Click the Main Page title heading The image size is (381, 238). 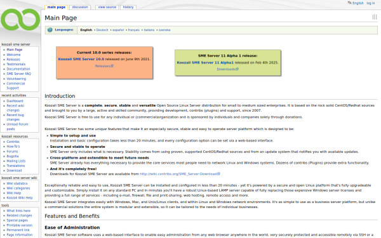(61, 18)
